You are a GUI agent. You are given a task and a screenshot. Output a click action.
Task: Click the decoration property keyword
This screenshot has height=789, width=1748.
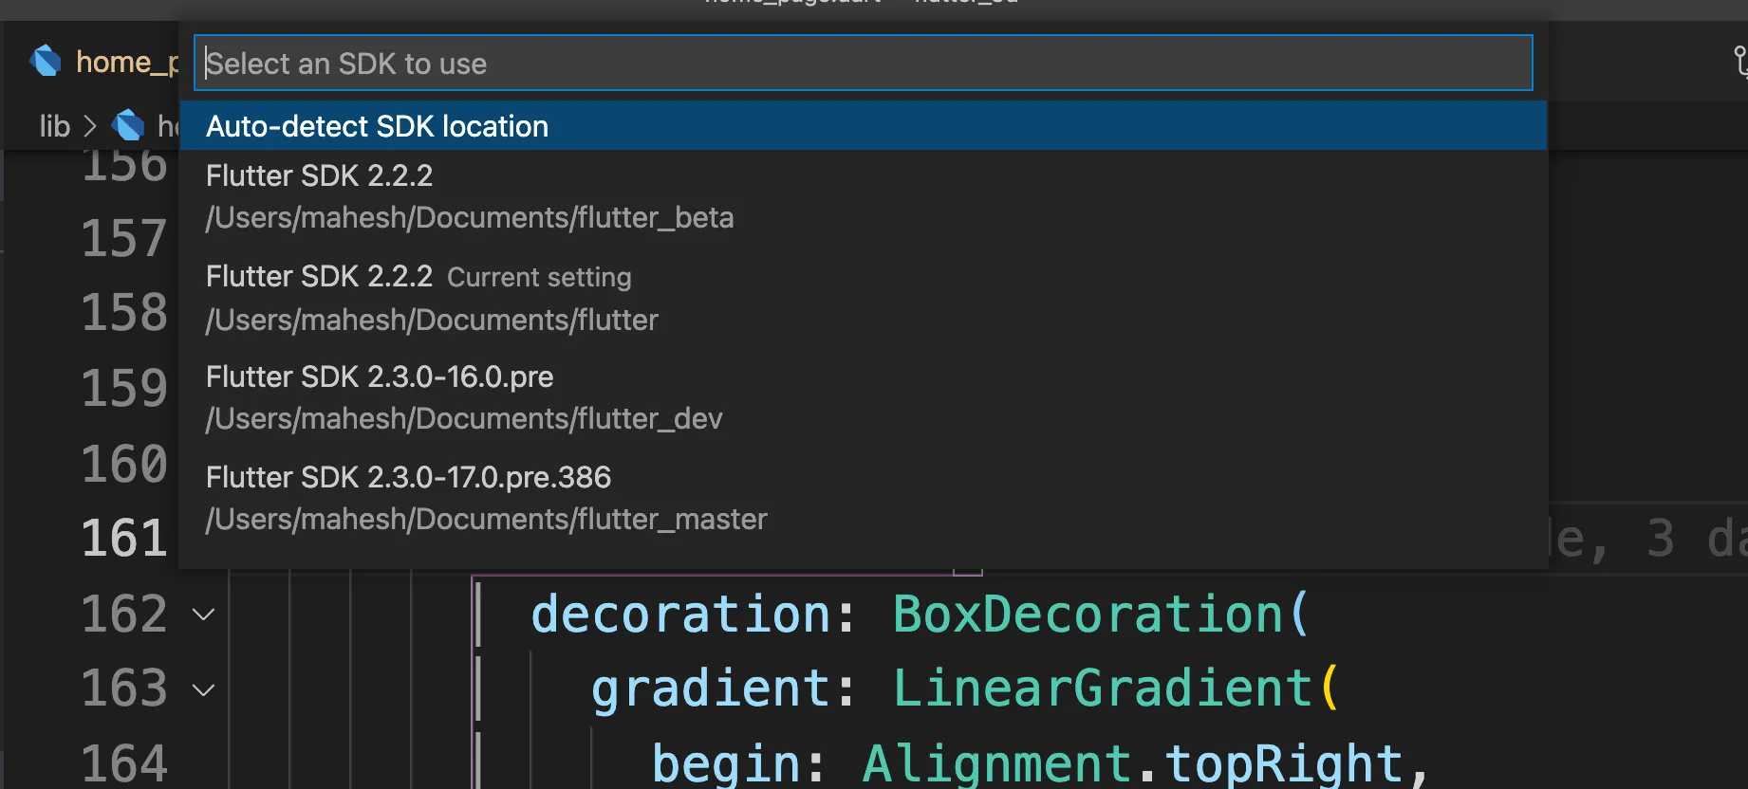pyautogui.click(x=680, y=614)
